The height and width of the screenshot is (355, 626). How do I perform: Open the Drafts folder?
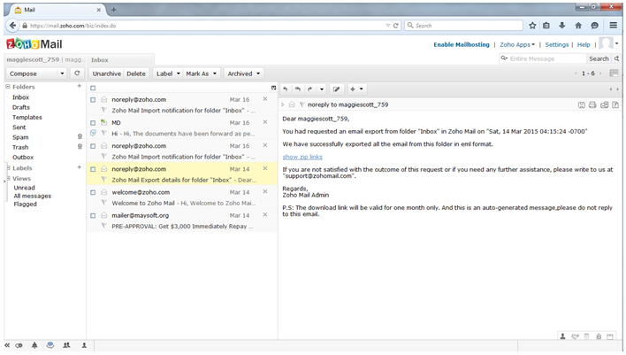pos(21,107)
